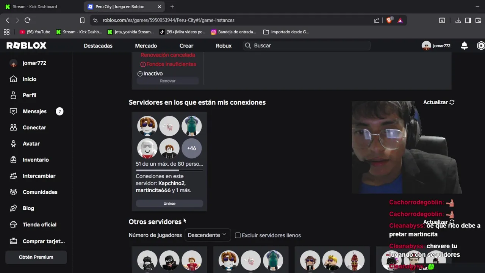Open Destacadas in the top menu

coord(98,45)
